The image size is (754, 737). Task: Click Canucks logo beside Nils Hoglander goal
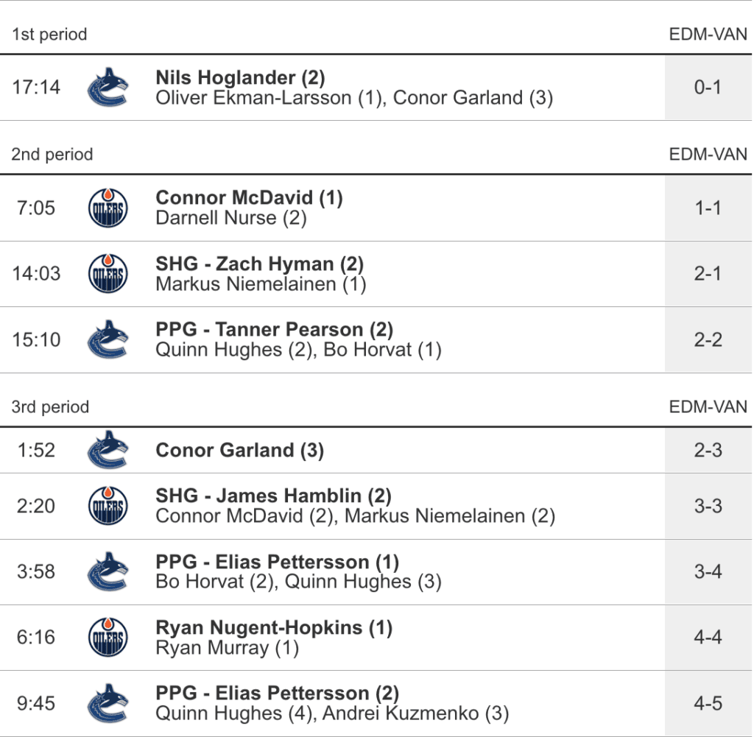click(108, 88)
